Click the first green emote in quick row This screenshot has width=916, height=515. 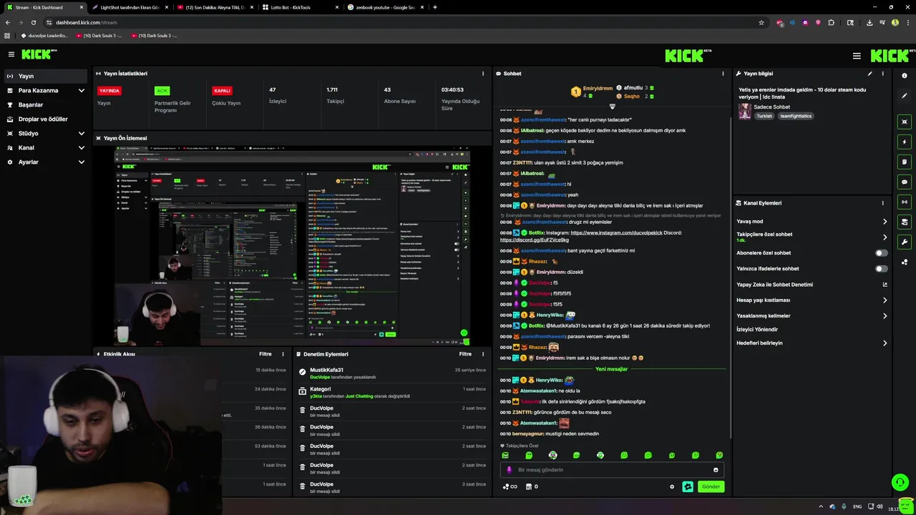[505, 455]
